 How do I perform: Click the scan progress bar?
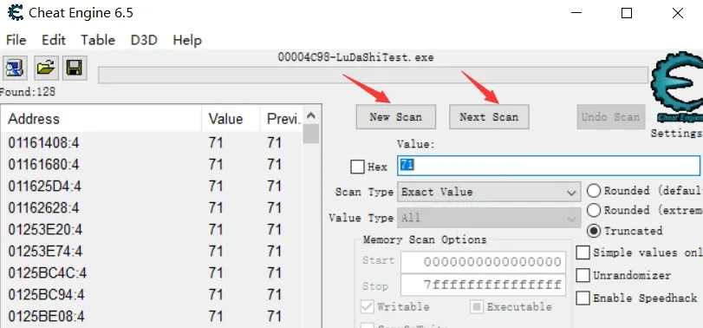click(x=373, y=75)
